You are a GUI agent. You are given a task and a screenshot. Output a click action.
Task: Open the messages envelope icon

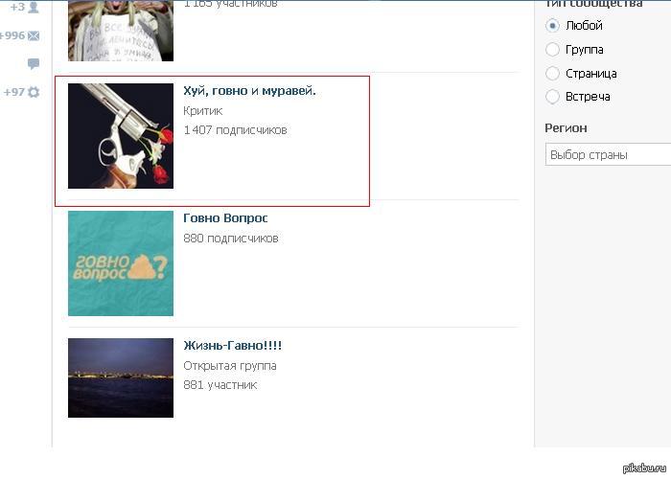click(34, 36)
